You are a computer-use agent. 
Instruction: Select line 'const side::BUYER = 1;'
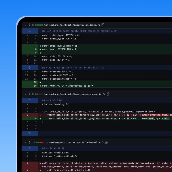click(56, 60)
